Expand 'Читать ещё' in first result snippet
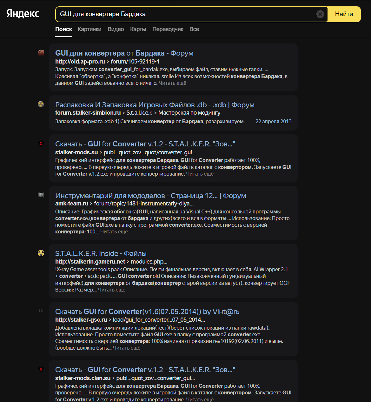 coord(172,83)
